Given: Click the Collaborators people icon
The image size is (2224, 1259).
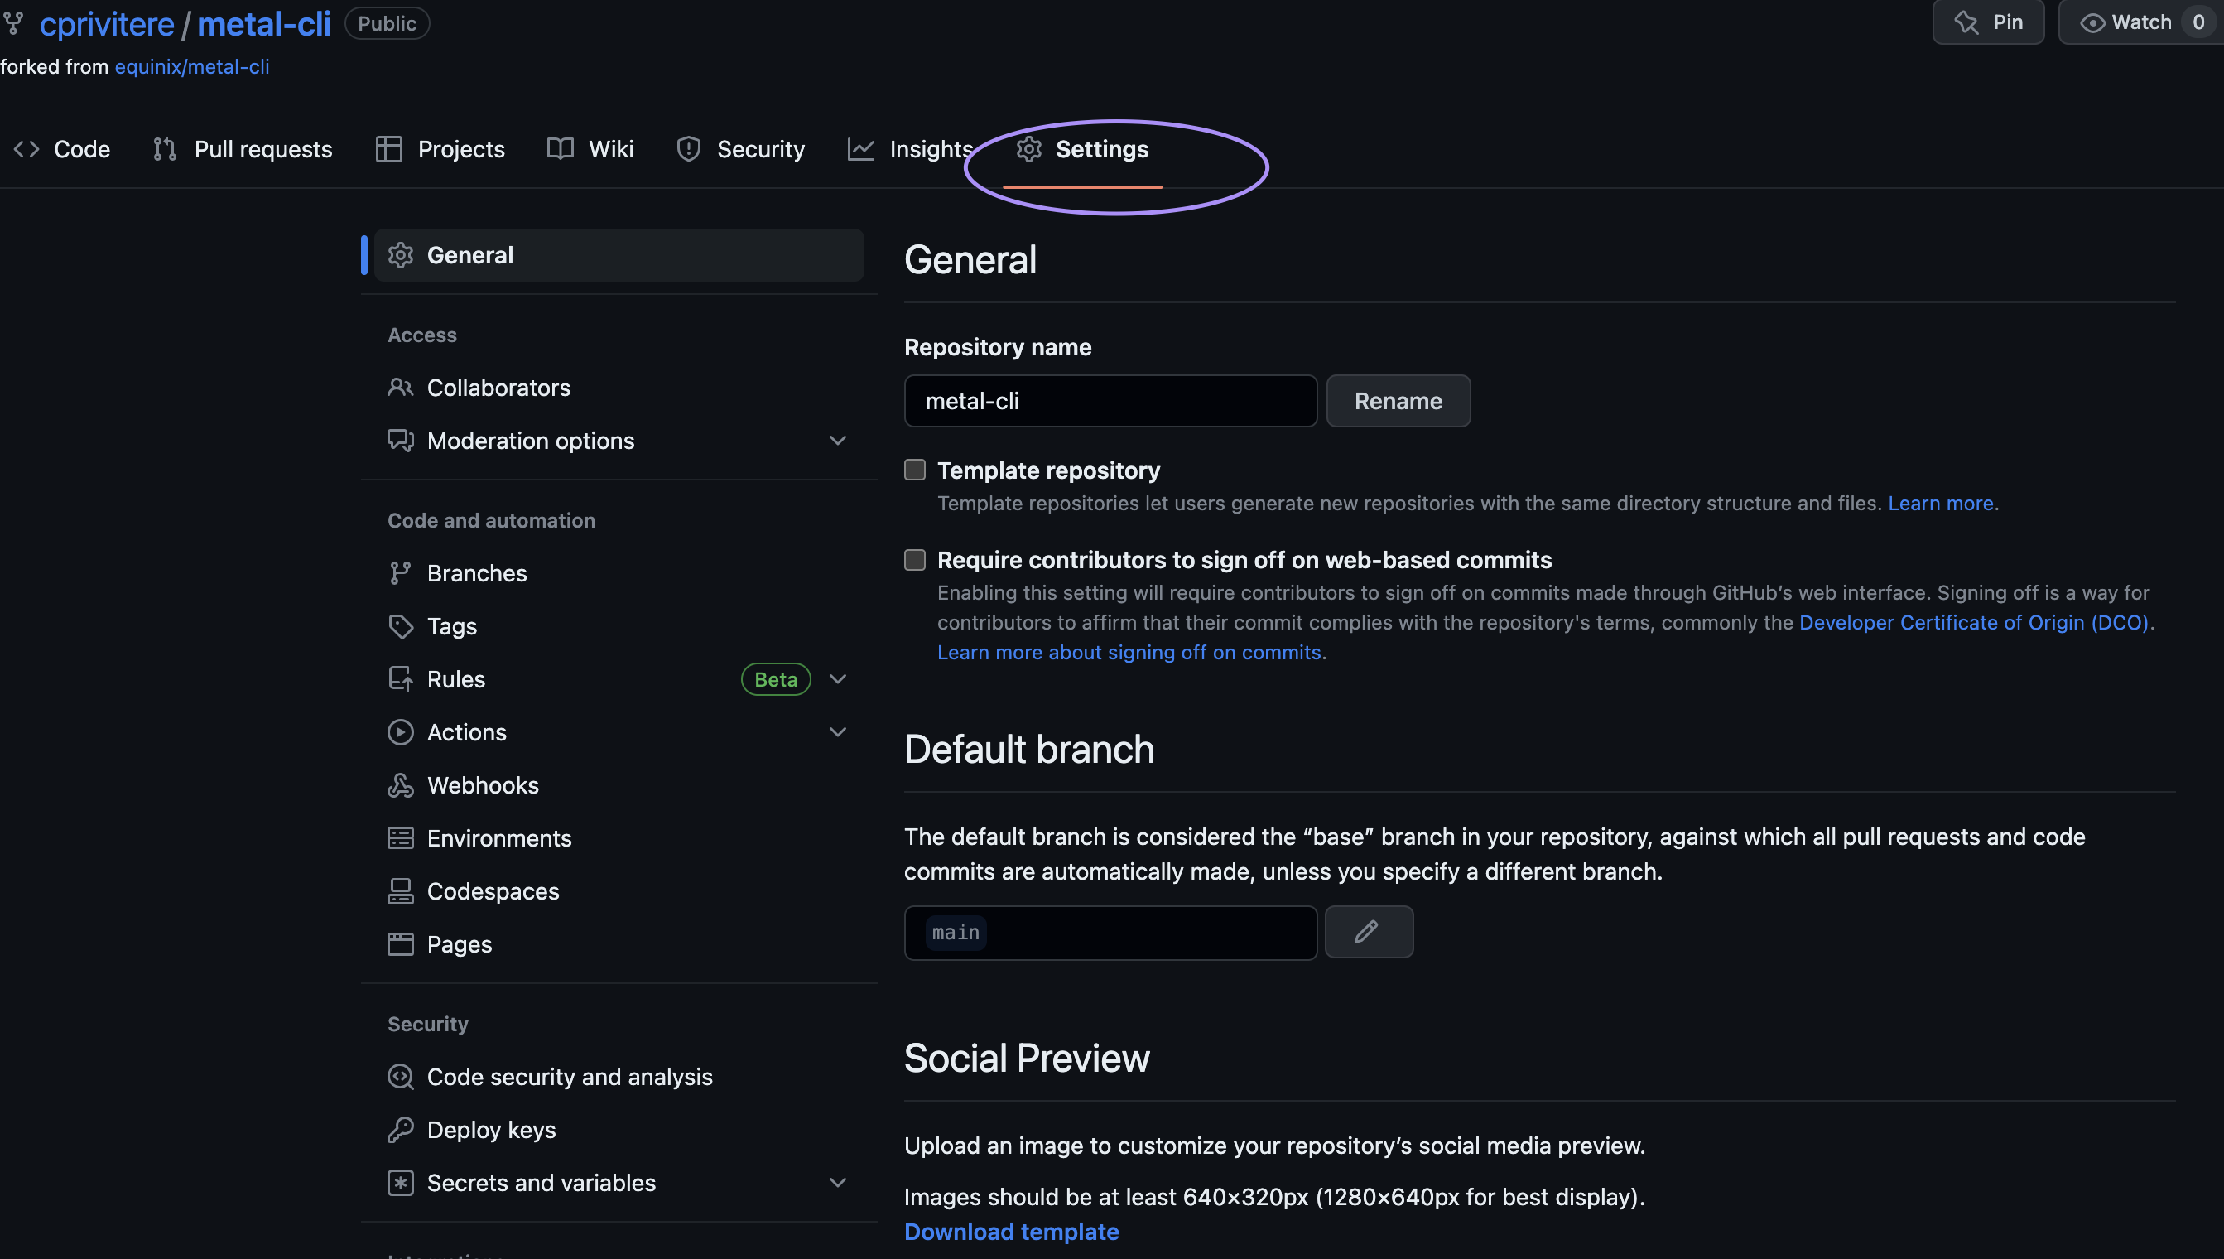Looking at the screenshot, I should pyautogui.click(x=400, y=388).
